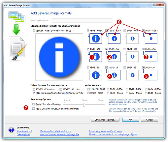This screenshot has width=168, height=142.
Task: Click the 16x16 256-color icon preview
Action: coord(151,57)
